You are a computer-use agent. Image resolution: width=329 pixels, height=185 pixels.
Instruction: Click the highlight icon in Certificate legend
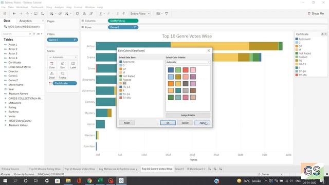(322, 34)
